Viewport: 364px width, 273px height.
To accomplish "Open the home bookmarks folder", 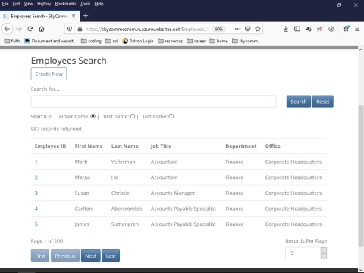I will [x=218, y=41].
